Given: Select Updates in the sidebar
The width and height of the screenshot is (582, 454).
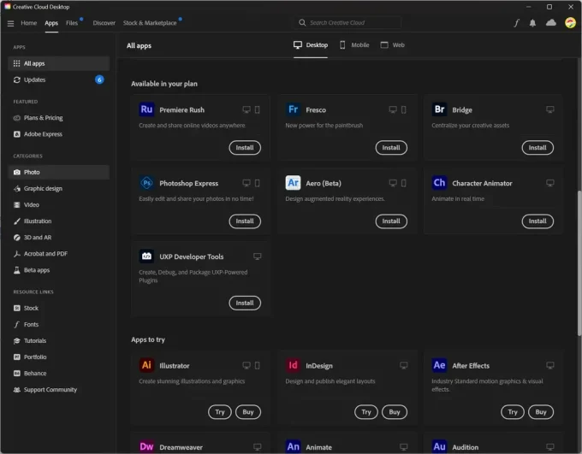Looking at the screenshot, I should 35,80.
